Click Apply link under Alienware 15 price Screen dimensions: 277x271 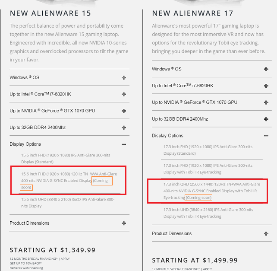65,258
